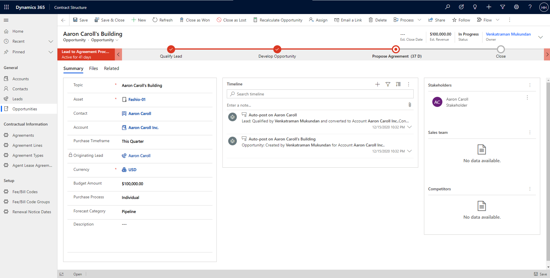Close opportunity as Won
Viewport: 550px width, 278px height.
pos(195,20)
